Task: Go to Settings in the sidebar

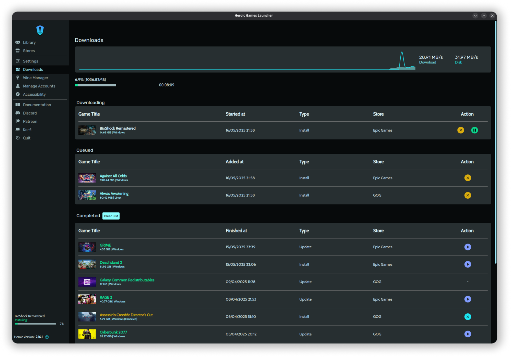Action: (x=30, y=61)
